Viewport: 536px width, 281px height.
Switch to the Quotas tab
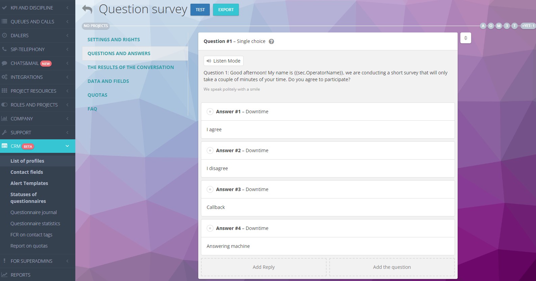click(x=97, y=95)
